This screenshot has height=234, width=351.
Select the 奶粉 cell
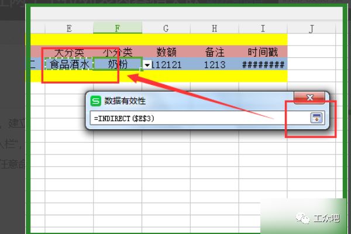coord(117,64)
